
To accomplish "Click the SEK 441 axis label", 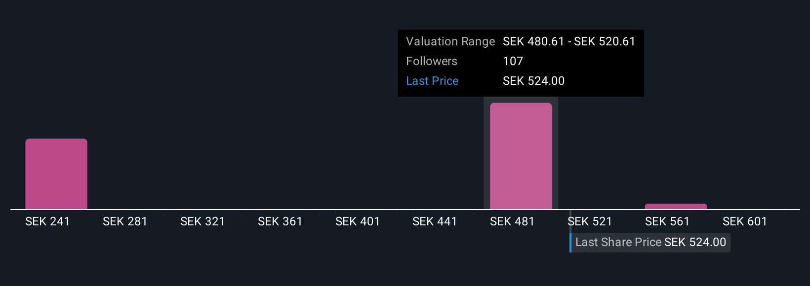I will tap(435, 222).
